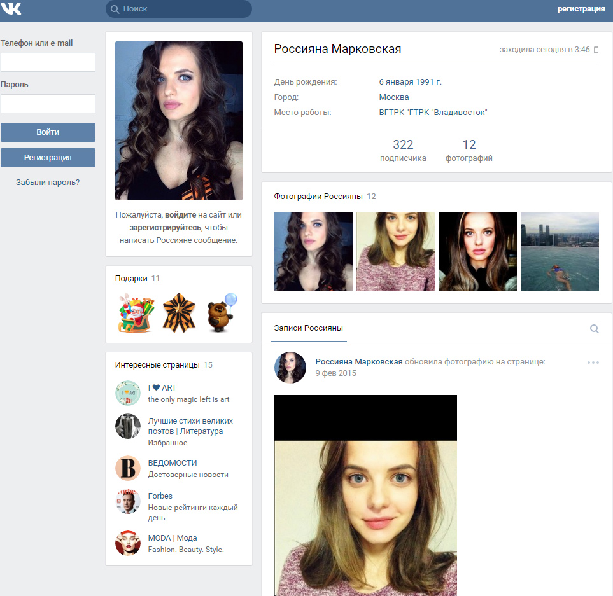Click the 322 подписчика counter
Viewport: 613px width, 596px height.
(x=403, y=150)
